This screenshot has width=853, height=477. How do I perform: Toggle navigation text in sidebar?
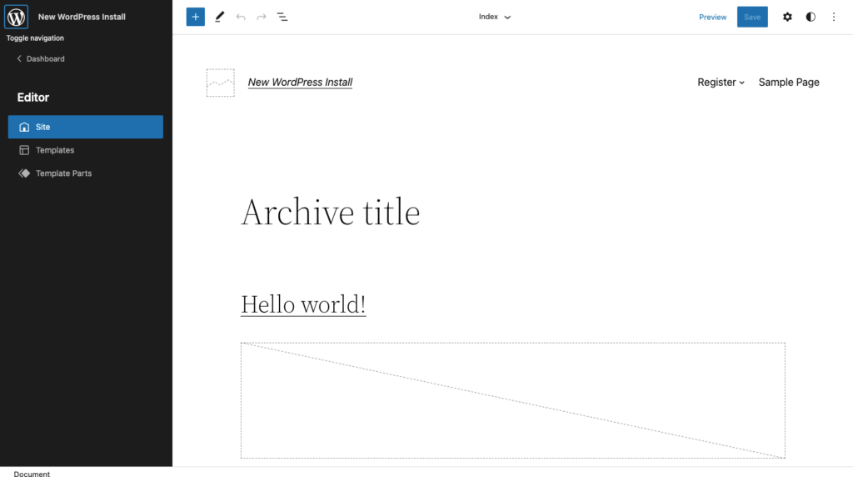coord(35,38)
